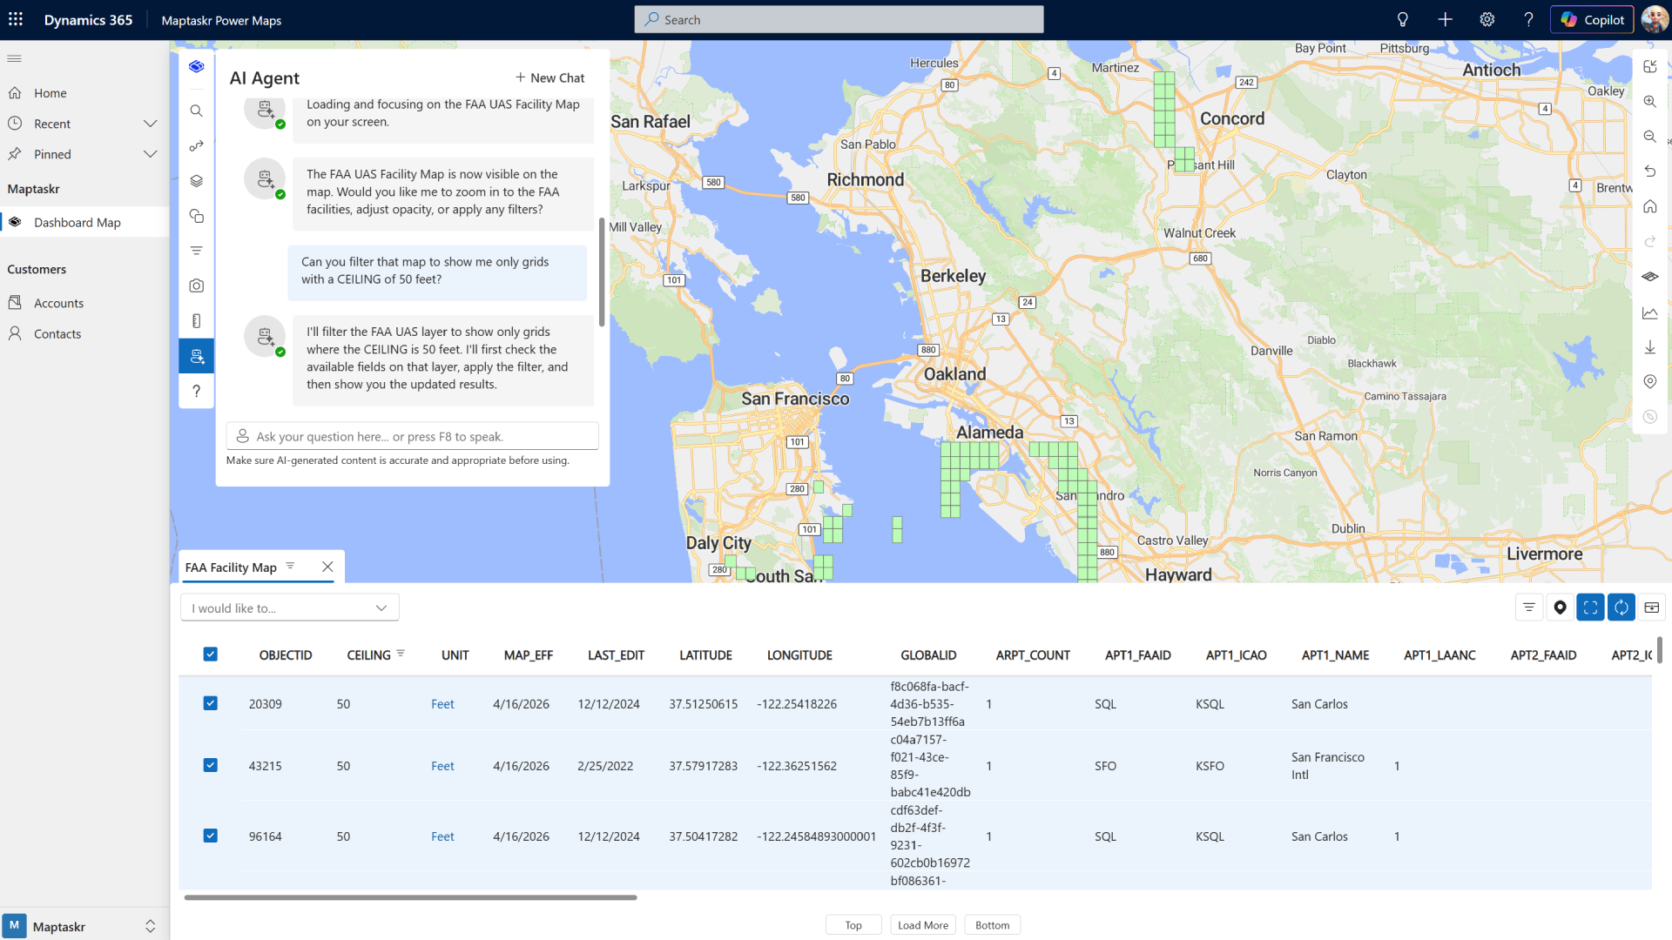
Task: Select the FAA Facility Map tab
Action: [231, 567]
